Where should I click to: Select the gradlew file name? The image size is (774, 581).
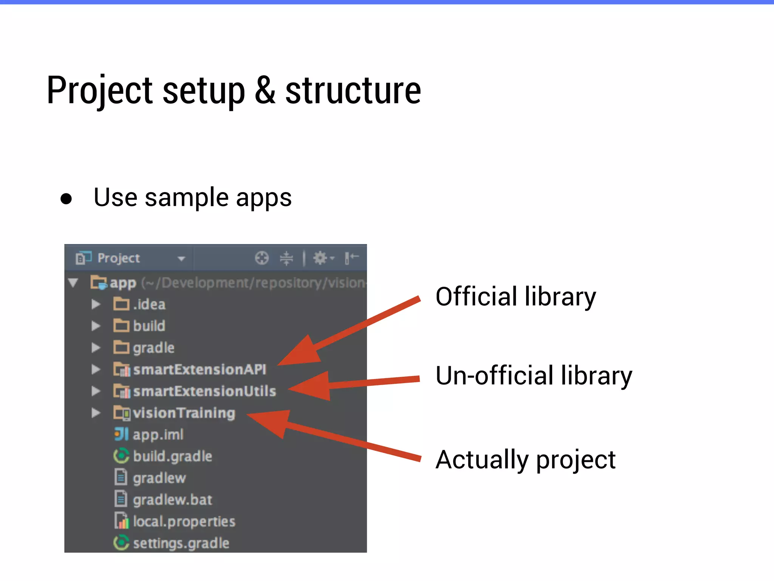point(159,479)
